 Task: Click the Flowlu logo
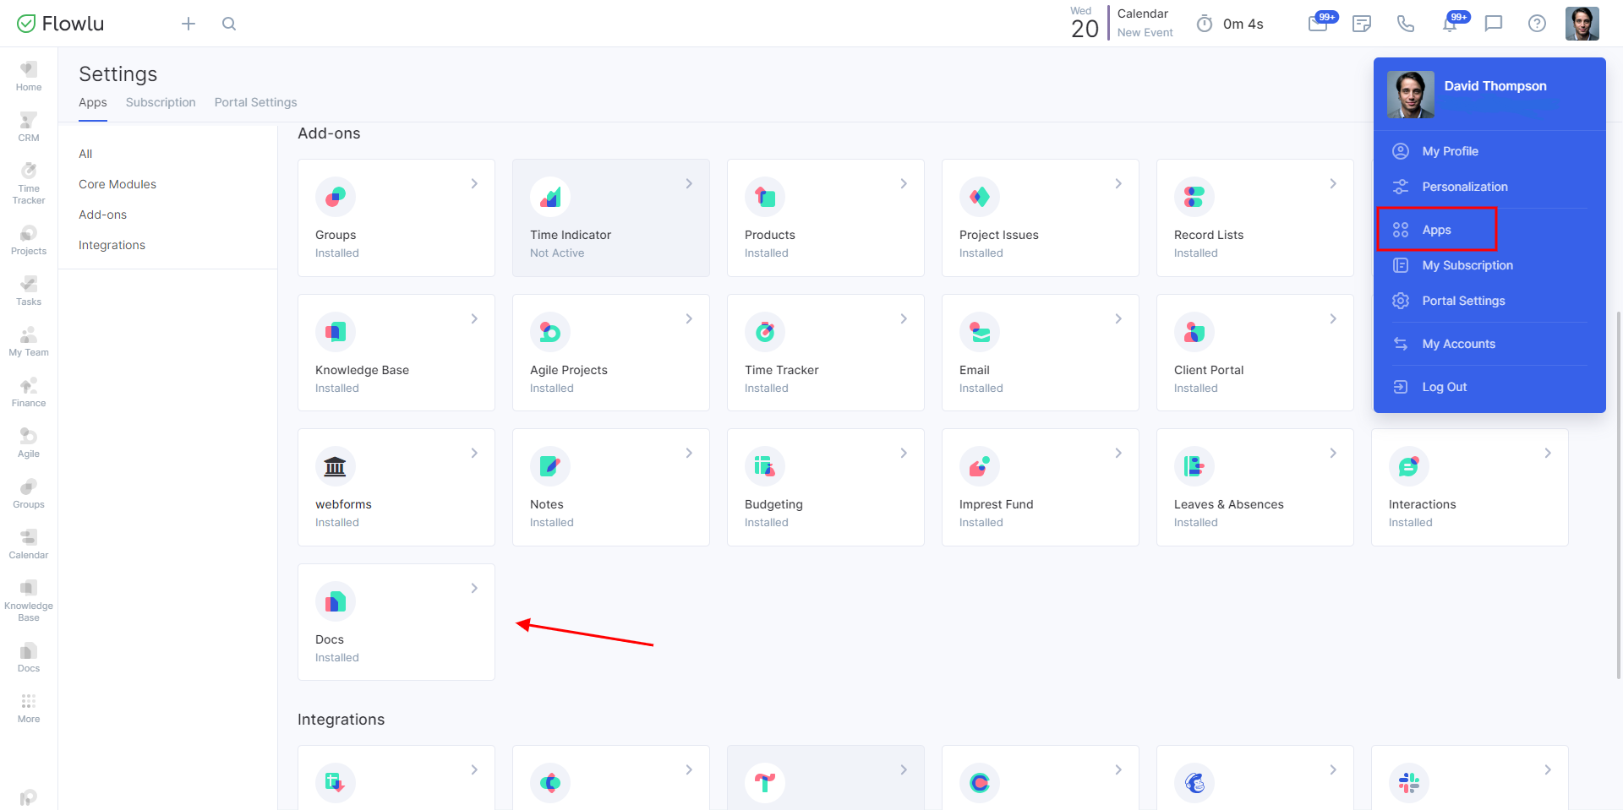click(x=61, y=24)
